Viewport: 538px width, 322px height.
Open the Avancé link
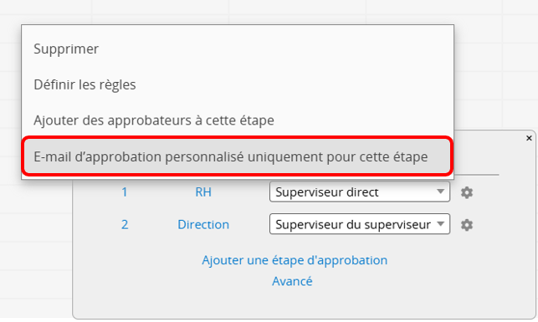point(292,281)
